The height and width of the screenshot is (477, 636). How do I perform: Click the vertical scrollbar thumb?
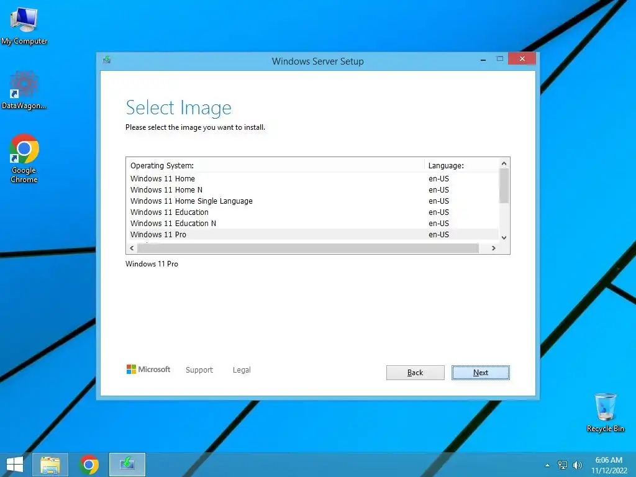(504, 186)
